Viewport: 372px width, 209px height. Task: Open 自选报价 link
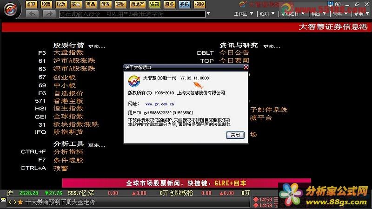(68, 93)
